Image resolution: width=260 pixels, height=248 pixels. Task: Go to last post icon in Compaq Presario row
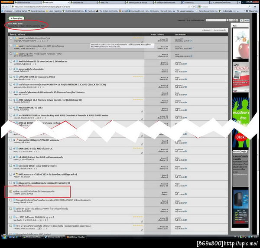pos(186,185)
